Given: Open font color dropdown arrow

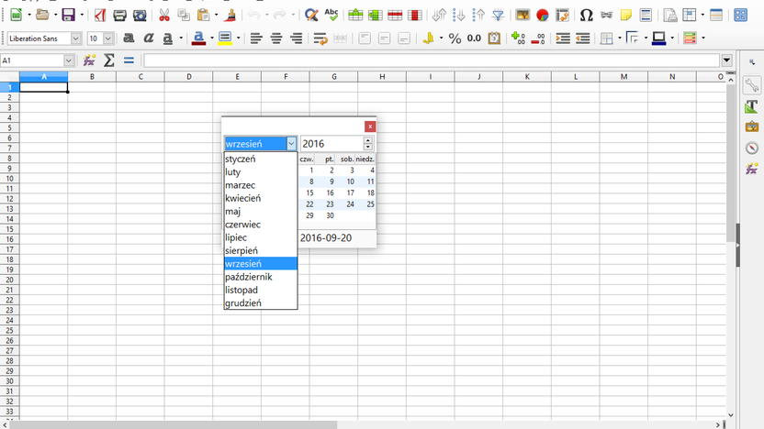Looking at the screenshot, I should (x=212, y=38).
